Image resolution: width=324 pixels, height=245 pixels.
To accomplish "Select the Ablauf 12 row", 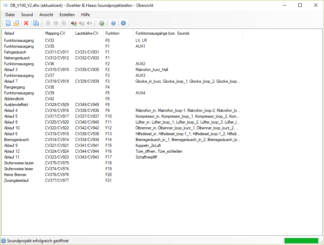I will coord(123,151).
